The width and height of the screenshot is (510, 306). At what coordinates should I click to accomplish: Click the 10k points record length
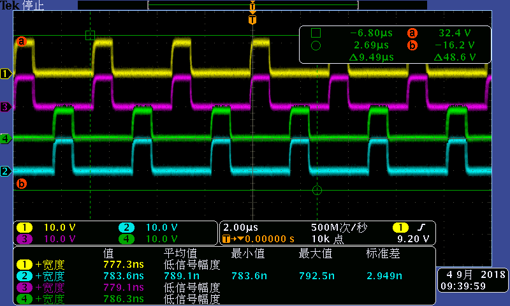328,239
